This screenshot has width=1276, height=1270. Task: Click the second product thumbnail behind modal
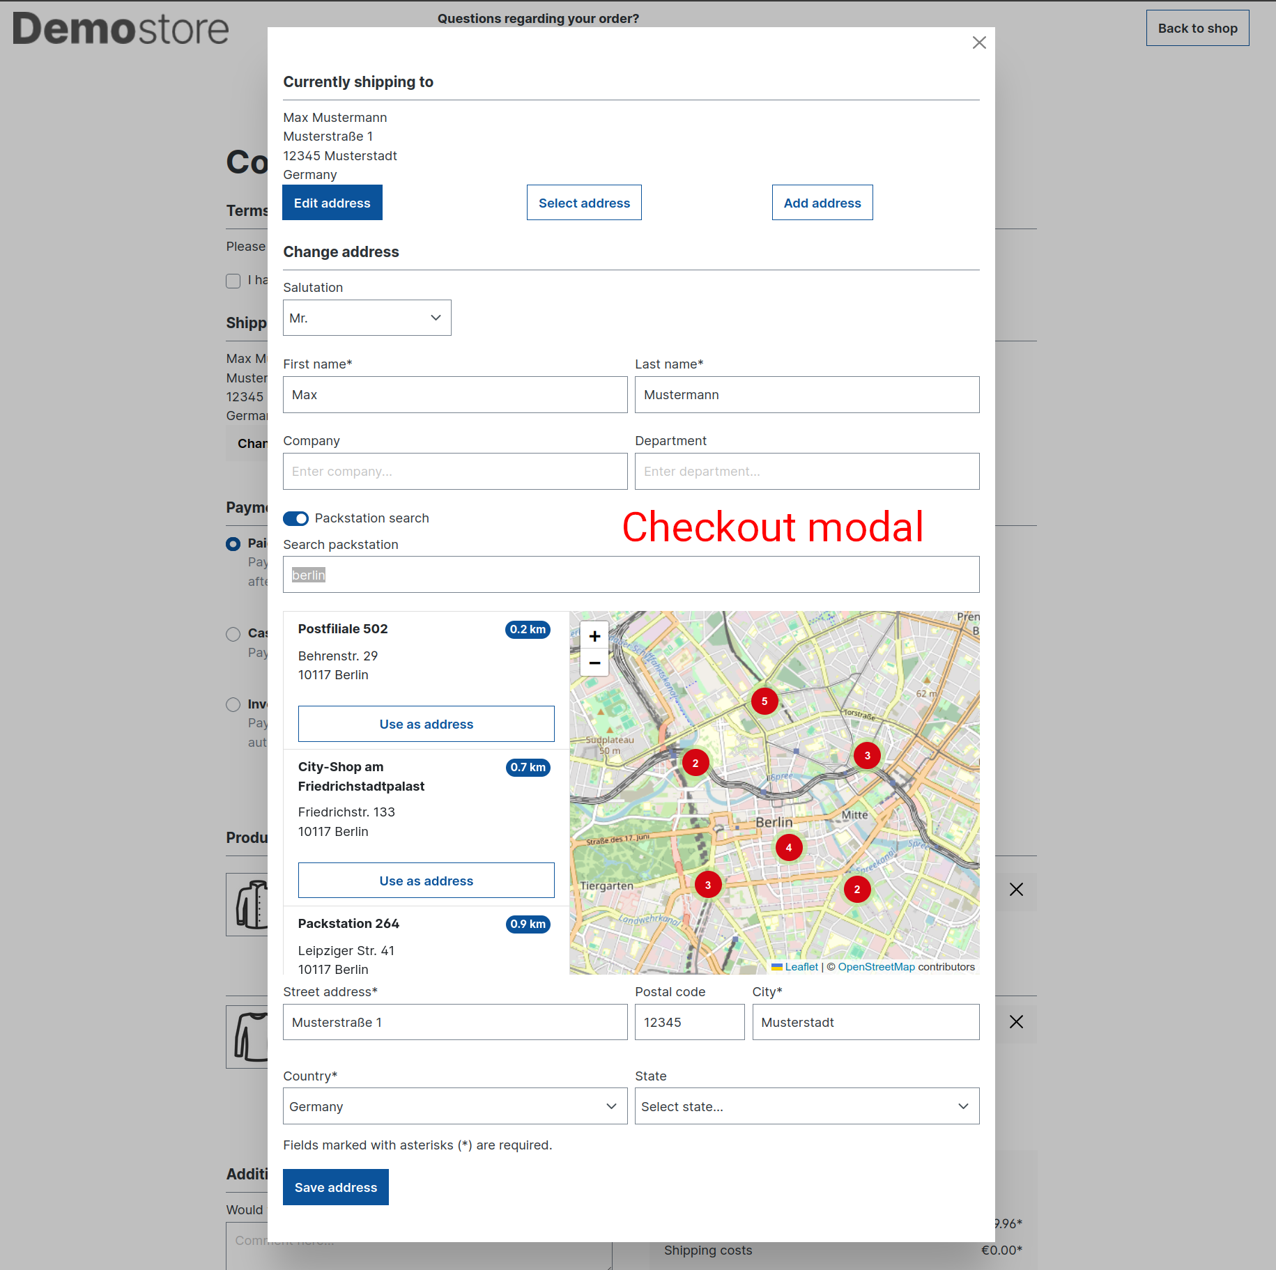[x=247, y=1037]
